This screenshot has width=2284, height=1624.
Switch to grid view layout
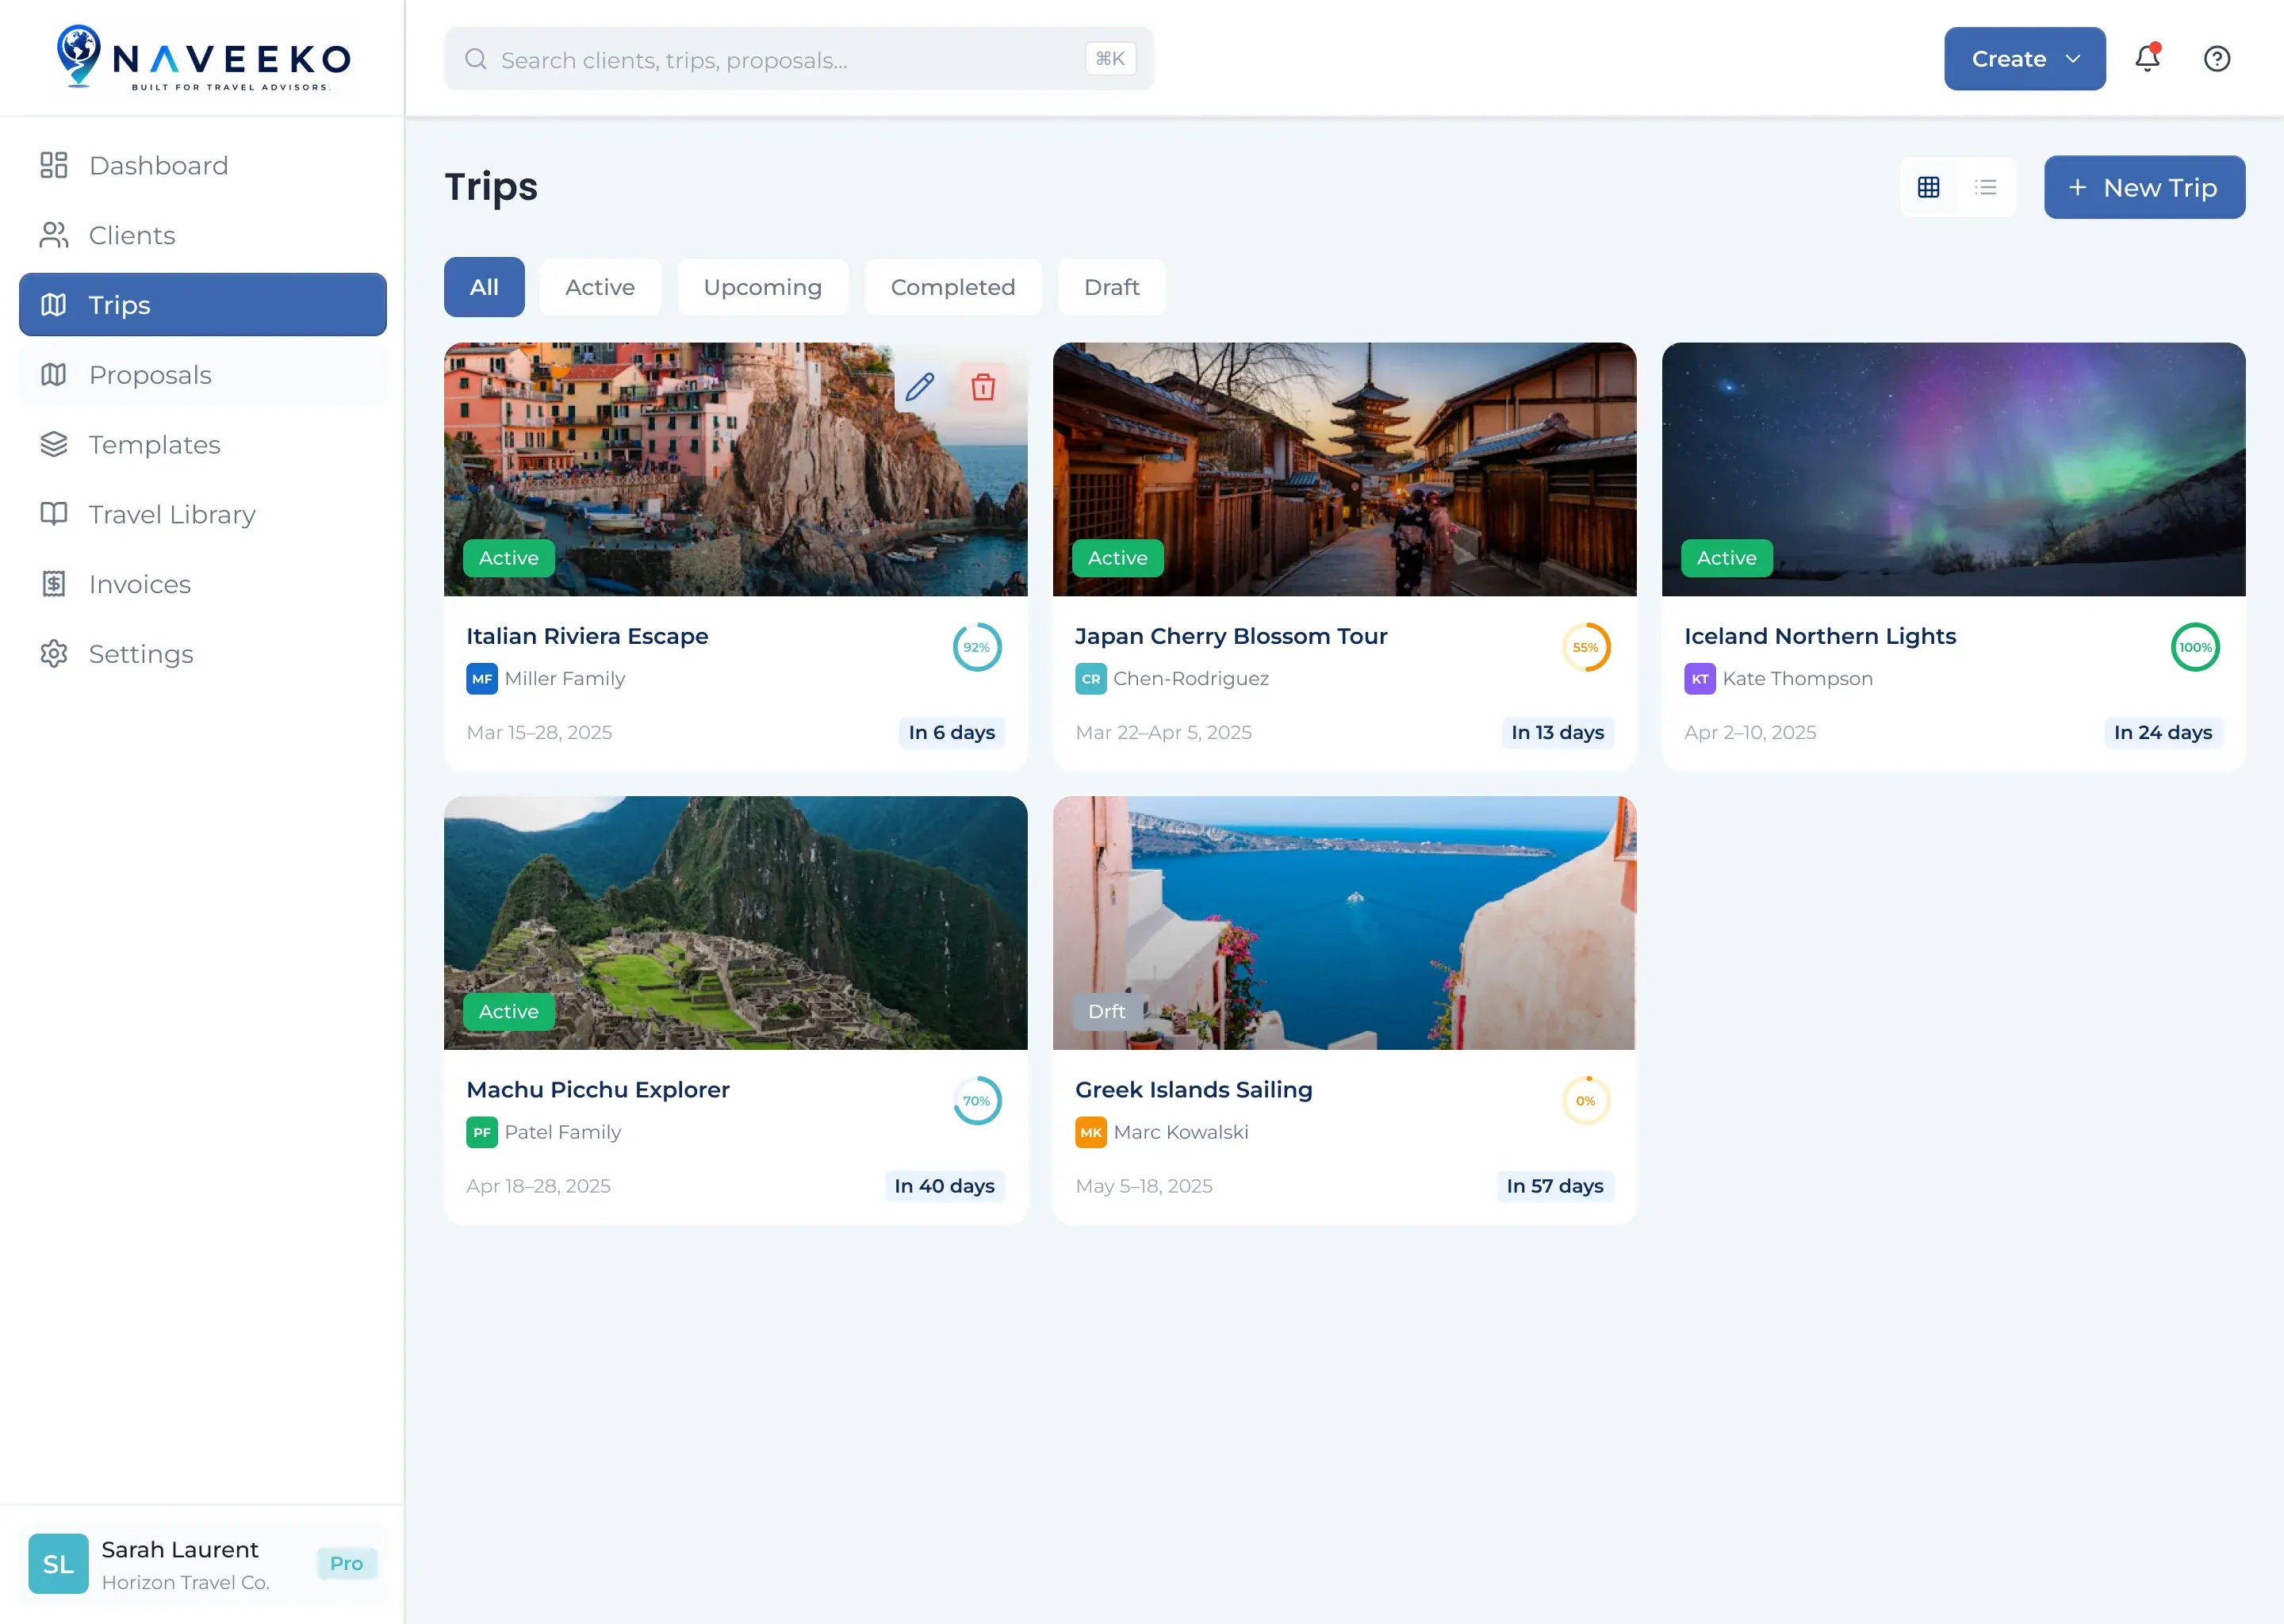pos(1929,187)
